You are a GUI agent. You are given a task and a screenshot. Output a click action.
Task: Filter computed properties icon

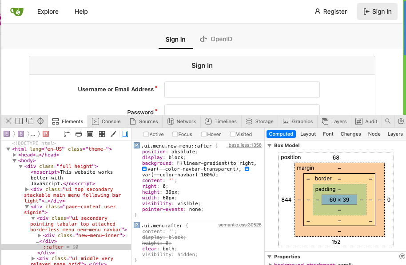pos(402,256)
